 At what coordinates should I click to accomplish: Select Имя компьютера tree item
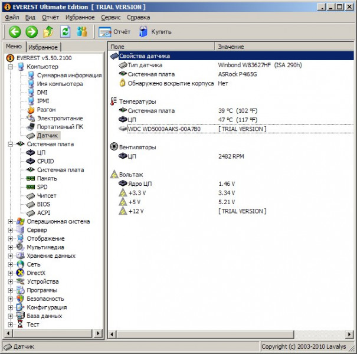[x=60, y=84]
